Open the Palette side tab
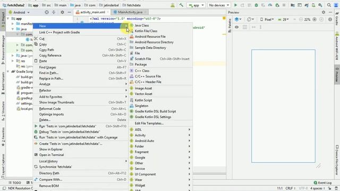The height and width of the screenshot is (191, 340). click(x=230, y=25)
